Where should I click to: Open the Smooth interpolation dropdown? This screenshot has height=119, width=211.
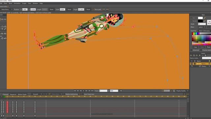37,94
